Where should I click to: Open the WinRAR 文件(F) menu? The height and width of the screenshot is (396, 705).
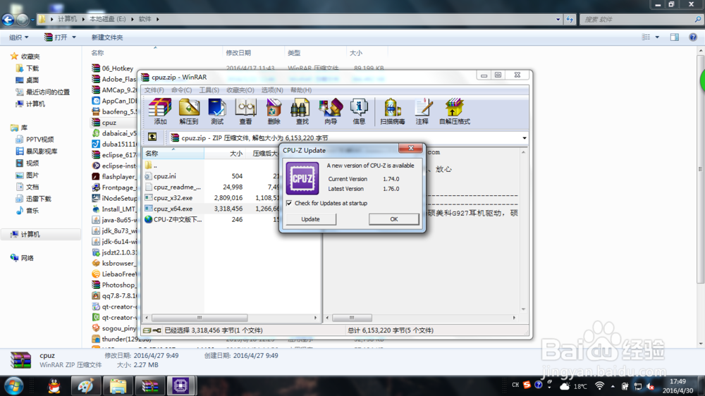pyautogui.click(x=154, y=90)
